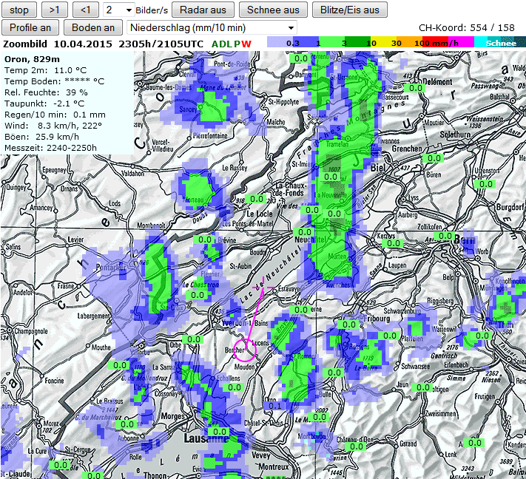
Task: Click the Pontarlier town label on map
Action: point(111,267)
